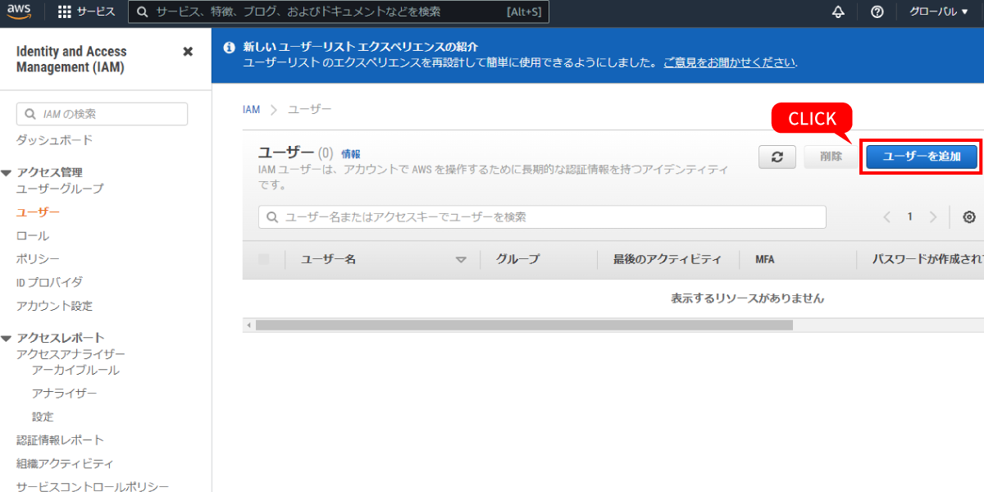The width and height of the screenshot is (984, 492).
Task: Collapse the アクセスレポート section
Action: point(7,339)
